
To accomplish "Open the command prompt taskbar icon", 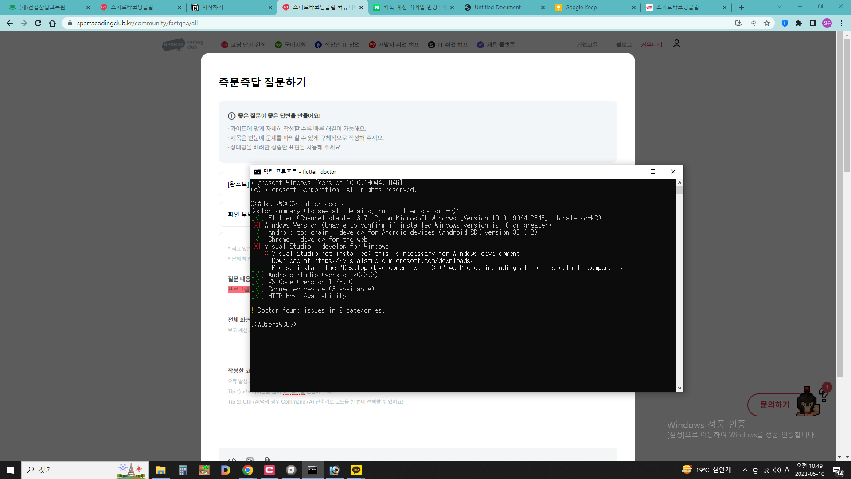I will pyautogui.click(x=313, y=470).
